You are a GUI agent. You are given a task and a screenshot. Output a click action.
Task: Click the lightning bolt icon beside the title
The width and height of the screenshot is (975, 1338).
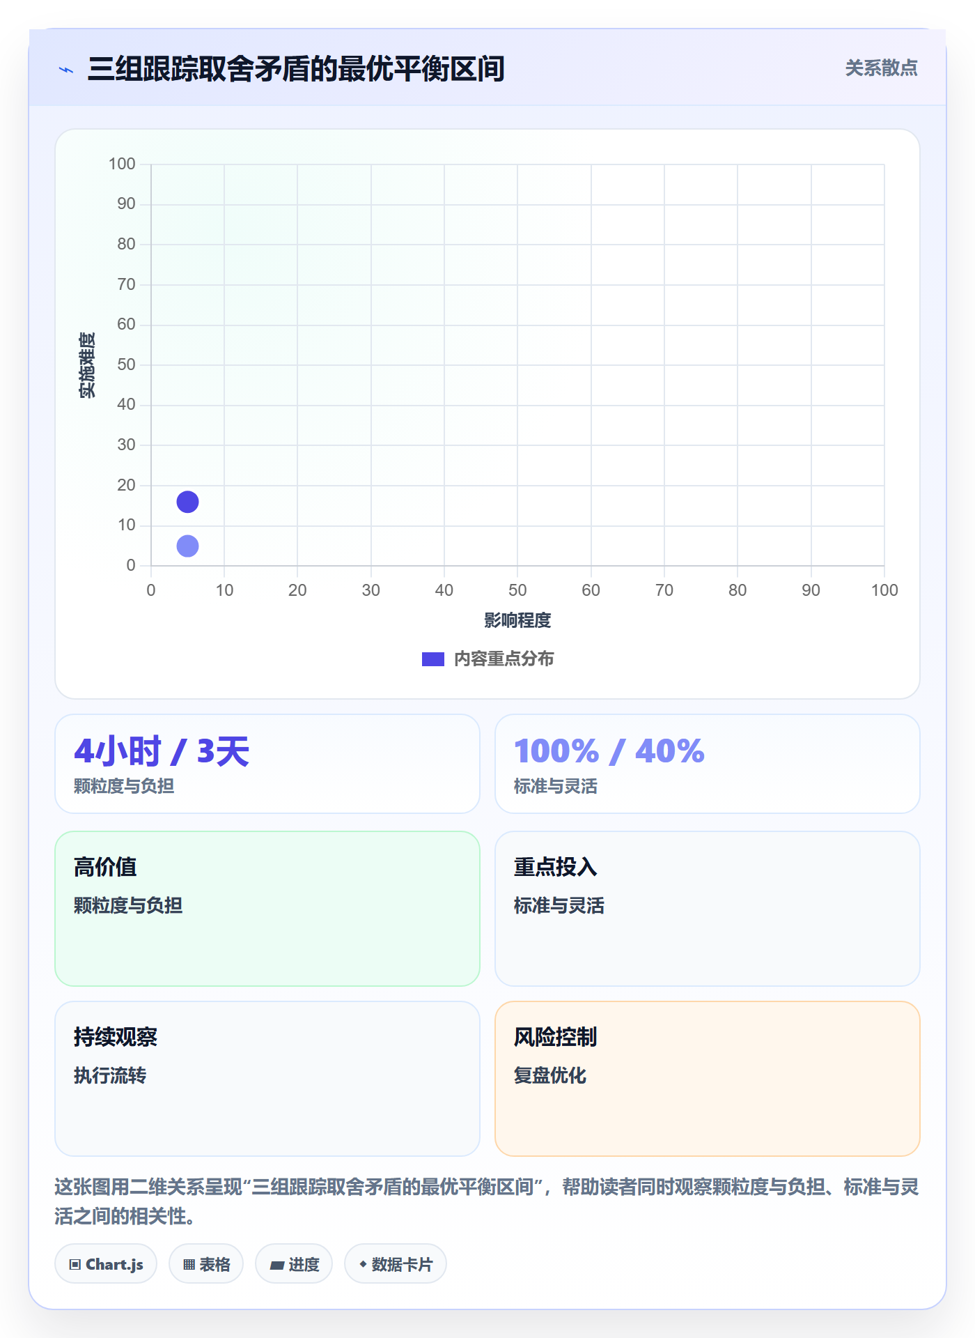66,70
